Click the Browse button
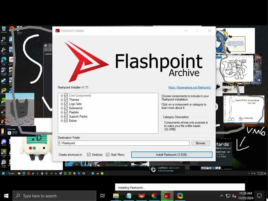 point(201,143)
